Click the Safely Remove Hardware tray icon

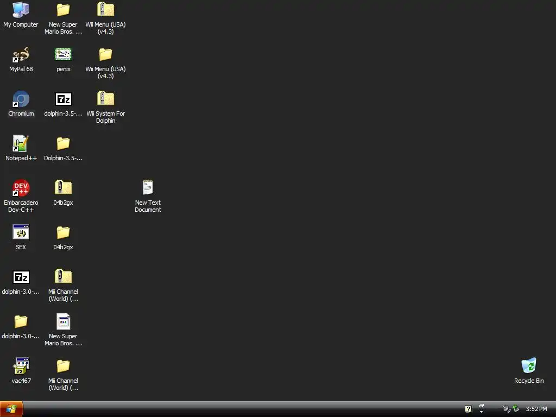[x=516, y=409]
